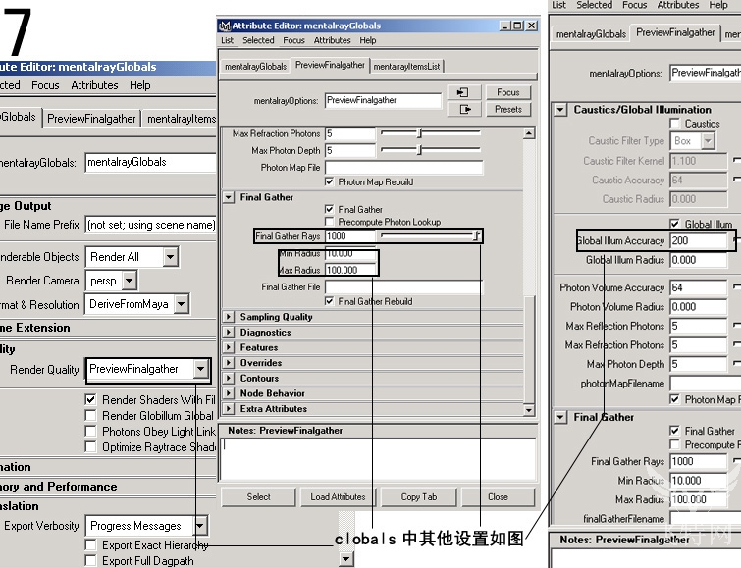Open the Render Quality dropdown
Screen dimensions: 741x568
click(201, 369)
